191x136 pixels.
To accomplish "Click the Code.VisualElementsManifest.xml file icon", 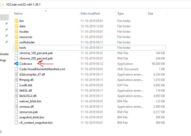I will [16, 69].
